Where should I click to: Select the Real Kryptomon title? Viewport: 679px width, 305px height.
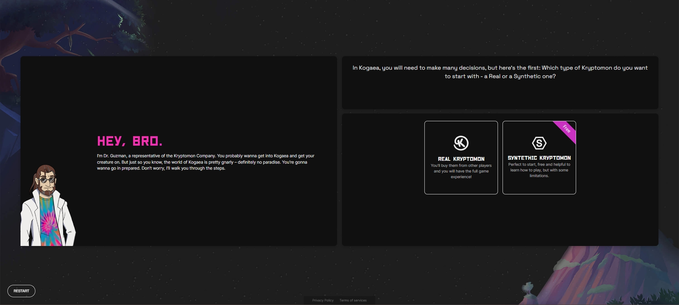pyautogui.click(x=461, y=159)
